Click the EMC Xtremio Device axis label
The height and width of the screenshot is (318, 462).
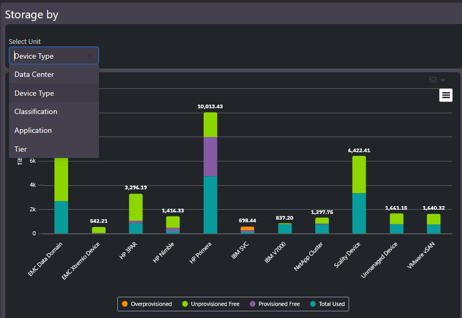click(81, 261)
